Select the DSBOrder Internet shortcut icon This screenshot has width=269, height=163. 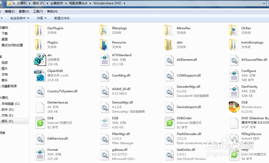(169, 123)
